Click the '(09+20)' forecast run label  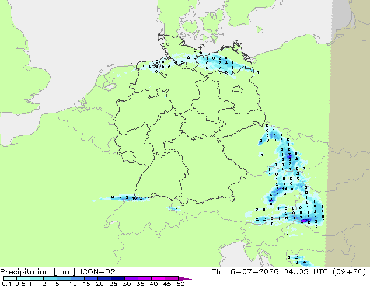(349, 272)
